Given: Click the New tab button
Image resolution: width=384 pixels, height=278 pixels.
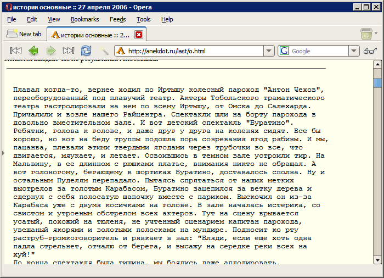Looking at the screenshot, I should click(x=24, y=34).
